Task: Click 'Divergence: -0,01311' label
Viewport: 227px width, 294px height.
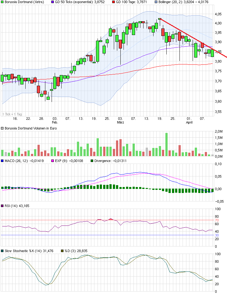Action: [x=110, y=161]
